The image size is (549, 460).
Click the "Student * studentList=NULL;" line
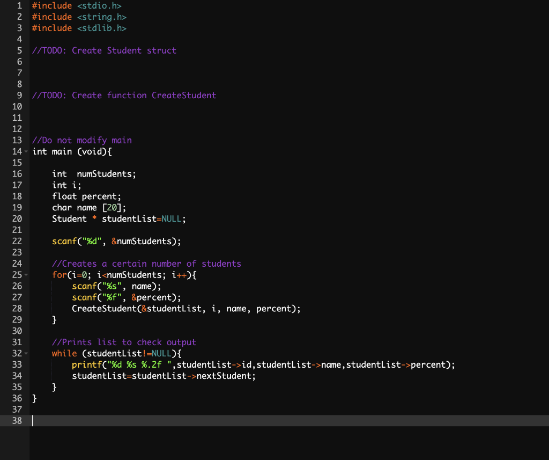118,219
